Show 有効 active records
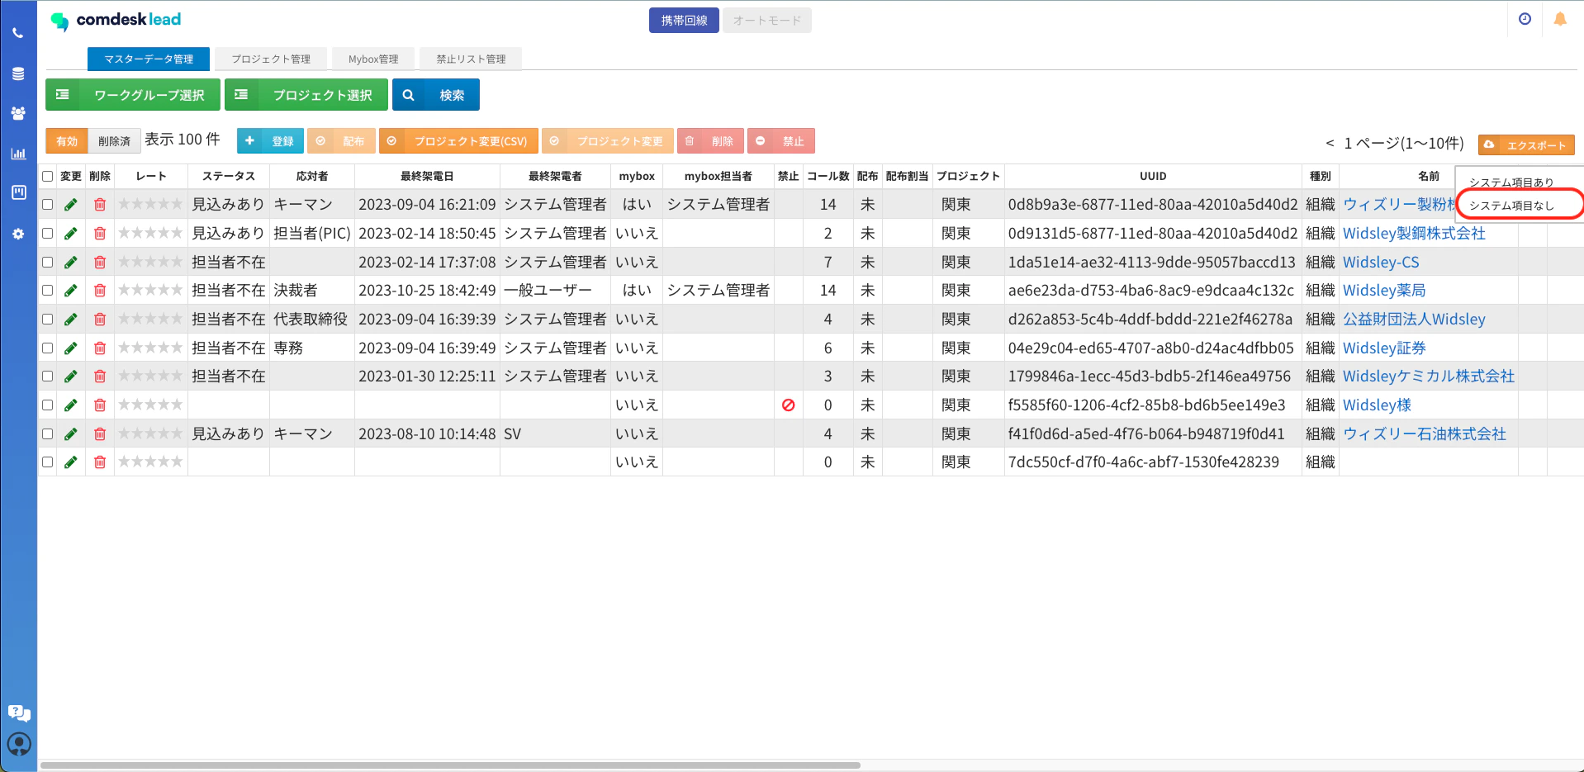1584x772 pixels. tap(67, 141)
